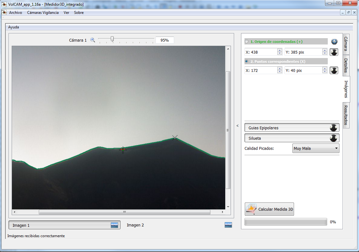
Task: Restore the inner Medidor3D child window
Action: point(349,12)
